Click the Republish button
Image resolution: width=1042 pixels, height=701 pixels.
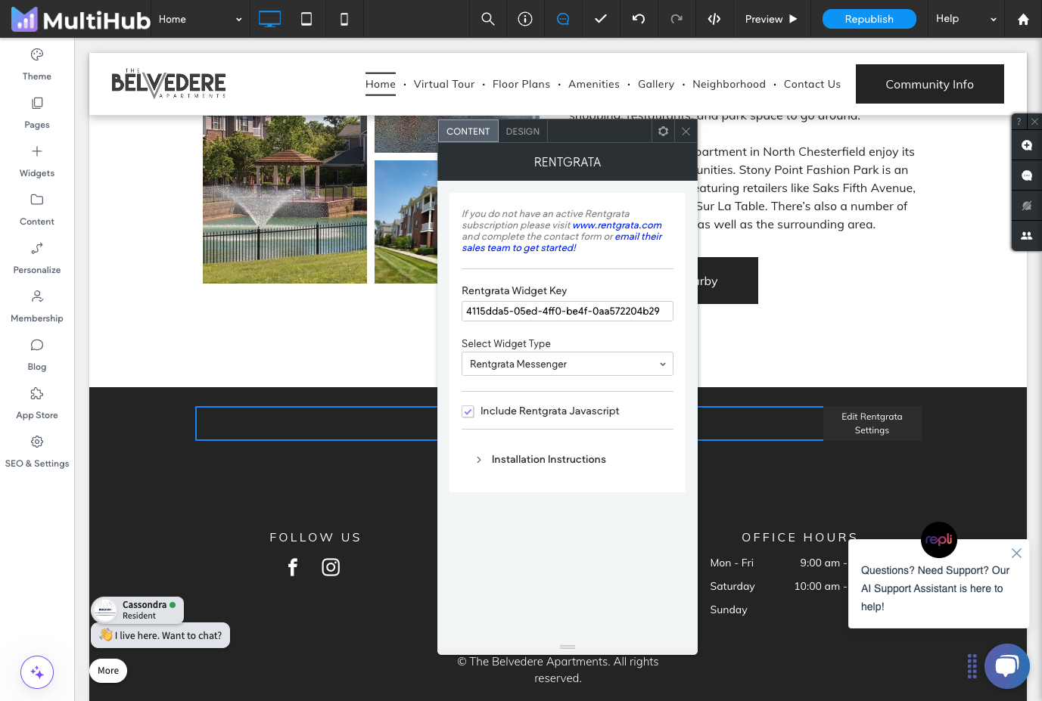point(869,19)
